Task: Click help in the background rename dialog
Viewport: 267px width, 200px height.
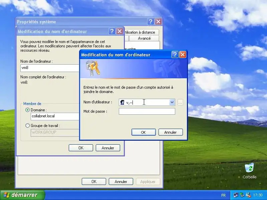Action: pyautogui.click(x=112, y=31)
